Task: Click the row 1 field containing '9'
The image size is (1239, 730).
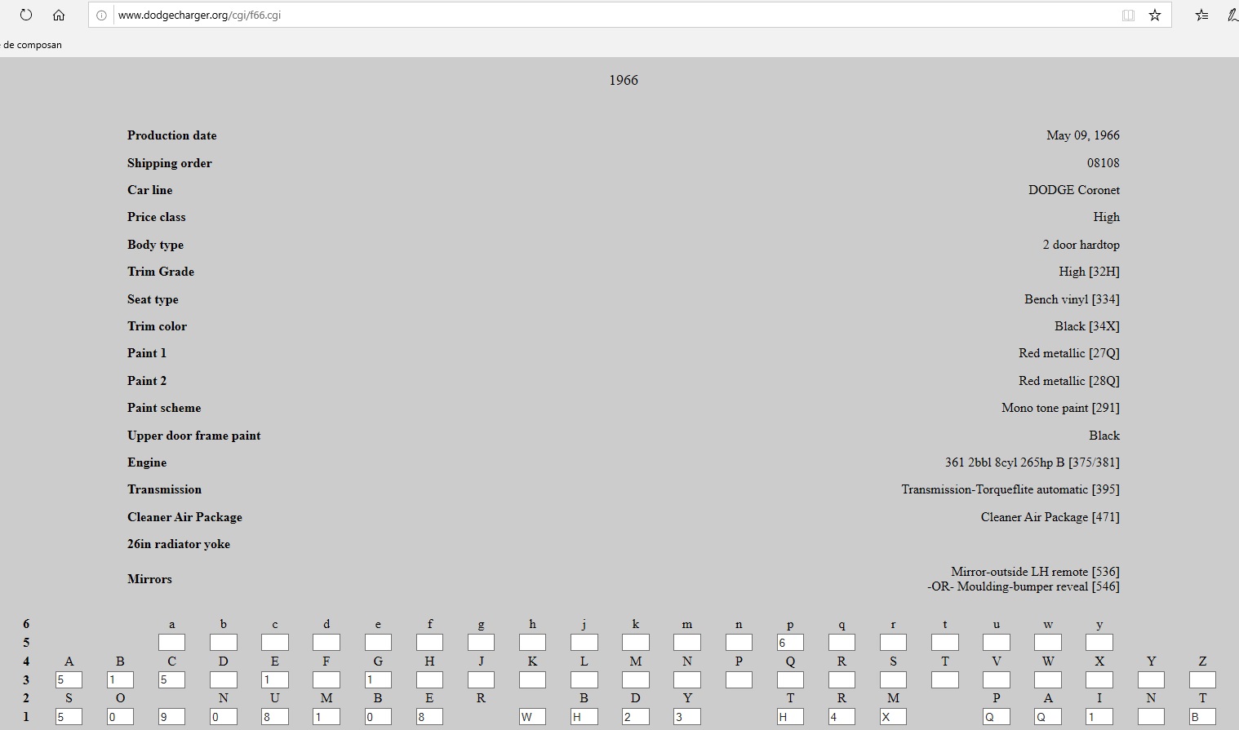Action: [171, 717]
